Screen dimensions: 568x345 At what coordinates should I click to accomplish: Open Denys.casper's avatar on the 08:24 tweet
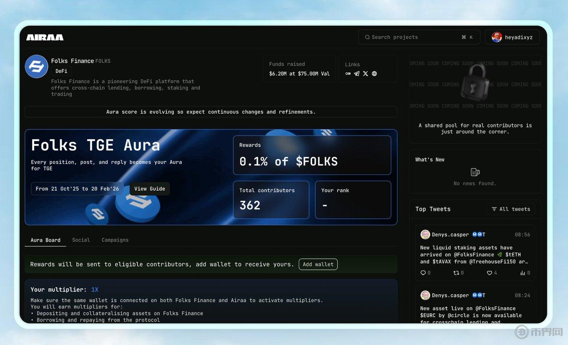click(425, 295)
